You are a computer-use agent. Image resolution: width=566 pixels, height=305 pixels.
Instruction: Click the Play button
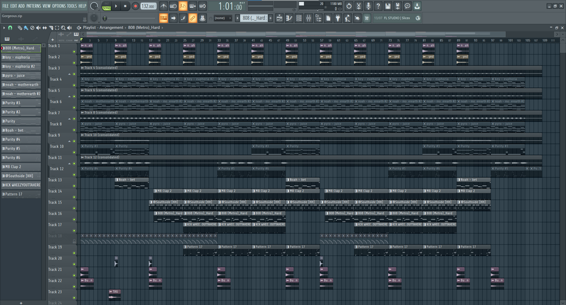(116, 6)
